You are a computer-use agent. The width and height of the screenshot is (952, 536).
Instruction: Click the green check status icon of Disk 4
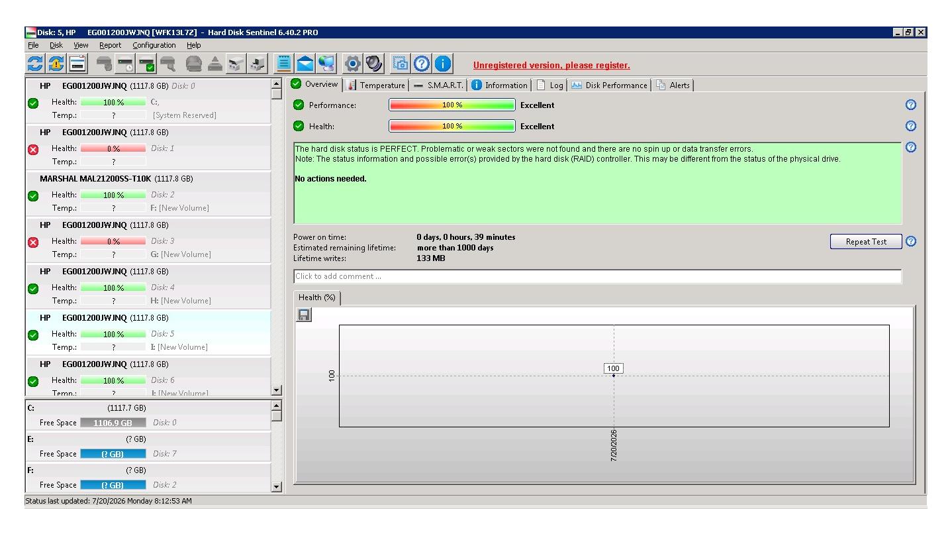pos(33,288)
